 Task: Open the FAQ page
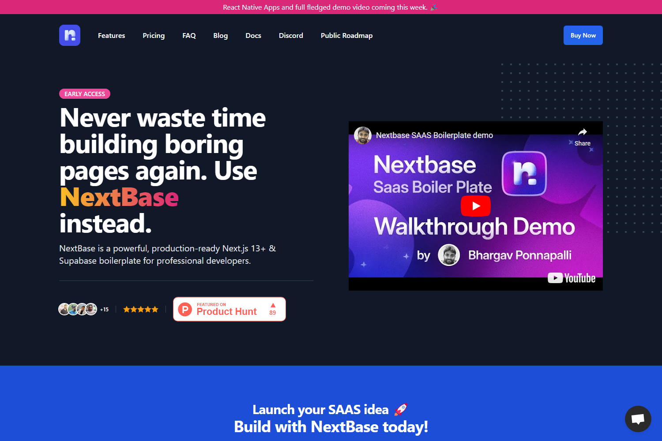pyautogui.click(x=189, y=35)
